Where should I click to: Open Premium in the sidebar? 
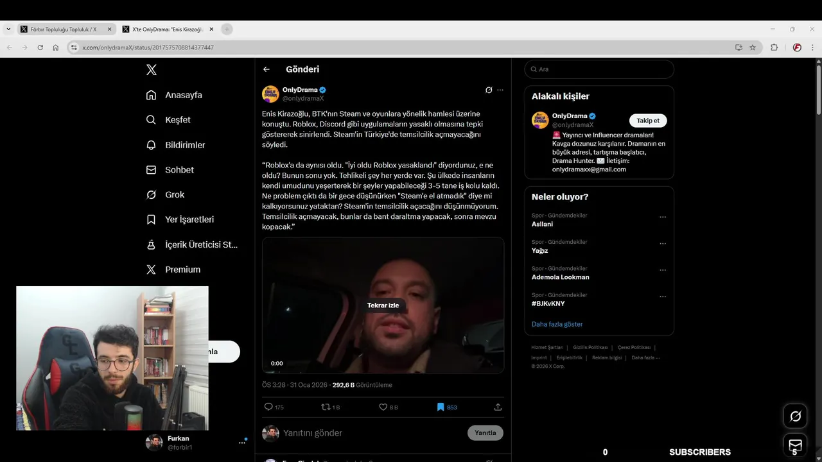(x=173, y=269)
